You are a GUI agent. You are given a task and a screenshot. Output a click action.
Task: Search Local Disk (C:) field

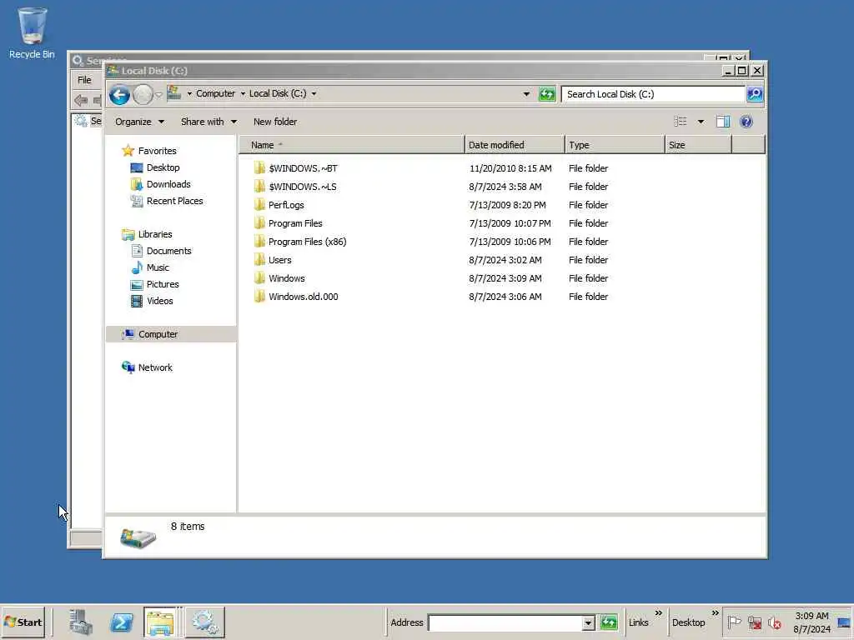coord(653,94)
